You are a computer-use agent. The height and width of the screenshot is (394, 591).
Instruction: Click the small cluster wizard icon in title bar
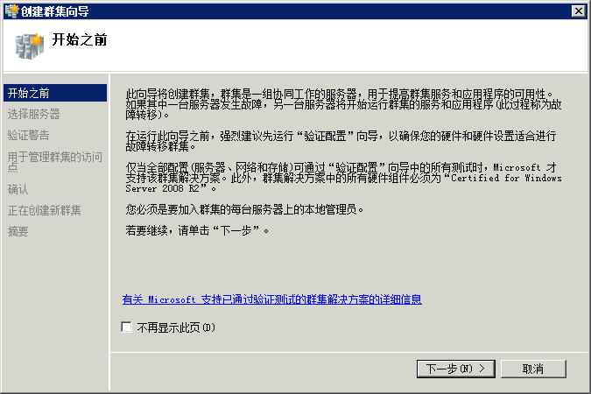click(11, 11)
